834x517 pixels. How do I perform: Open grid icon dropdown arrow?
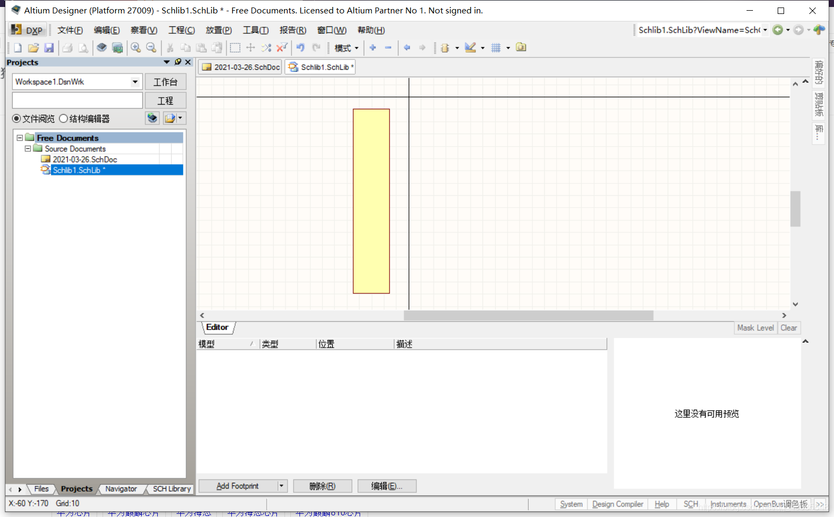[508, 48]
